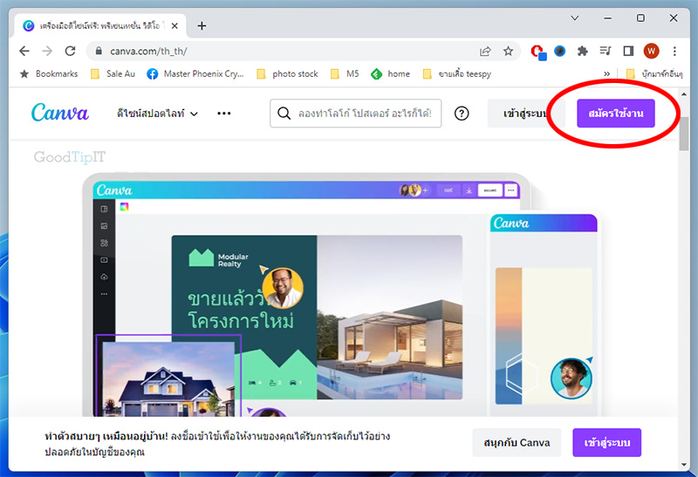The width and height of the screenshot is (698, 477).
Task: Open the red extension icon with blue badge
Action: coord(538,52)
